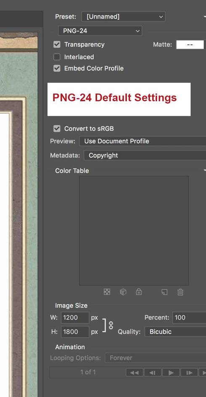Screen dimensions: 206x397
Task: Click the web-safe cube shift icon
Action: tap(123, 292)
